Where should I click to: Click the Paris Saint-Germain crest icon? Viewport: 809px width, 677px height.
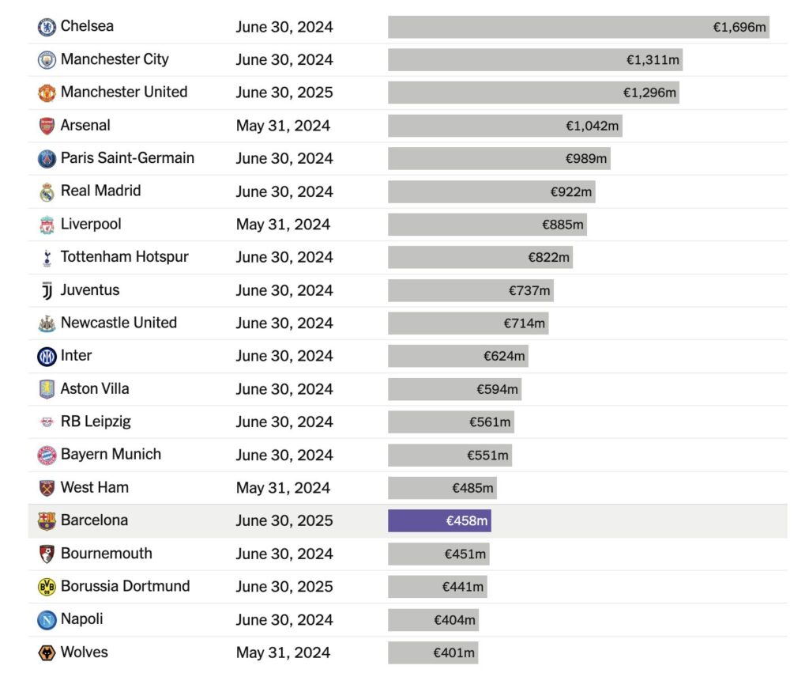coord(47,159)
